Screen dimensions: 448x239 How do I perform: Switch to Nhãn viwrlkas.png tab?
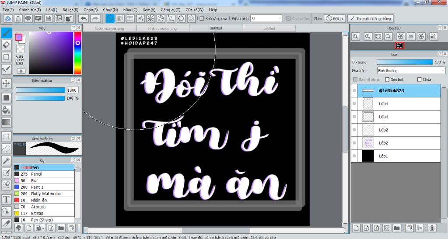[x=109, y=28]
